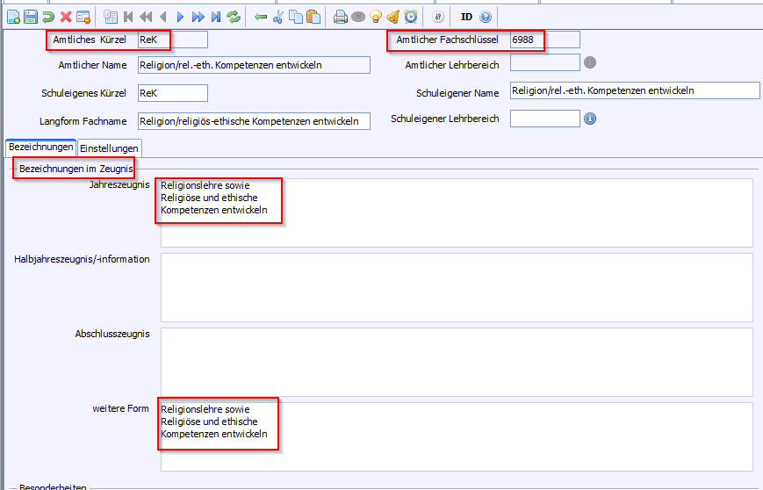763x490 pixels.
Task: Jump to the last record
Action: coord(216,17)
